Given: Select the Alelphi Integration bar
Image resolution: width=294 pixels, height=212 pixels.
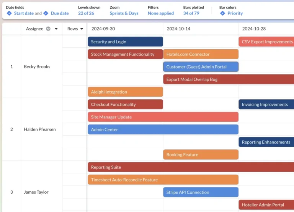Looking at the screenshot, I should (x=125, y=92).
